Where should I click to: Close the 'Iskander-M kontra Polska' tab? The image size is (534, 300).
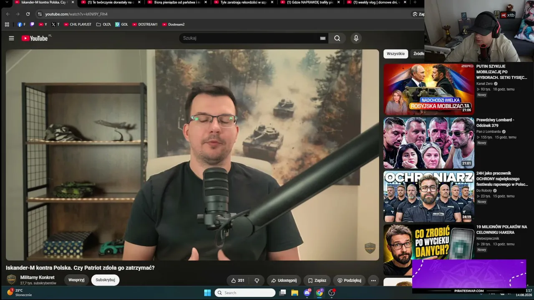click(73, 2)
